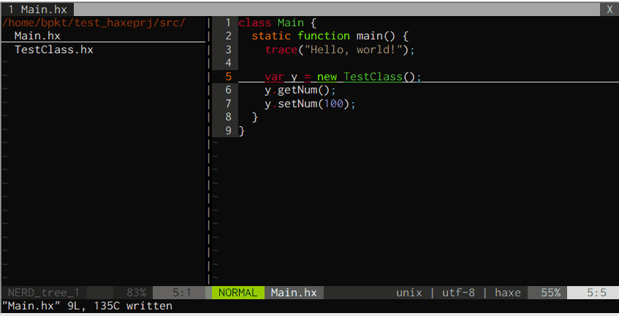Click line number 1 in the gutter
Image resolution: width=619 pixels, height=316 pixels.
[x=228, y=23]
